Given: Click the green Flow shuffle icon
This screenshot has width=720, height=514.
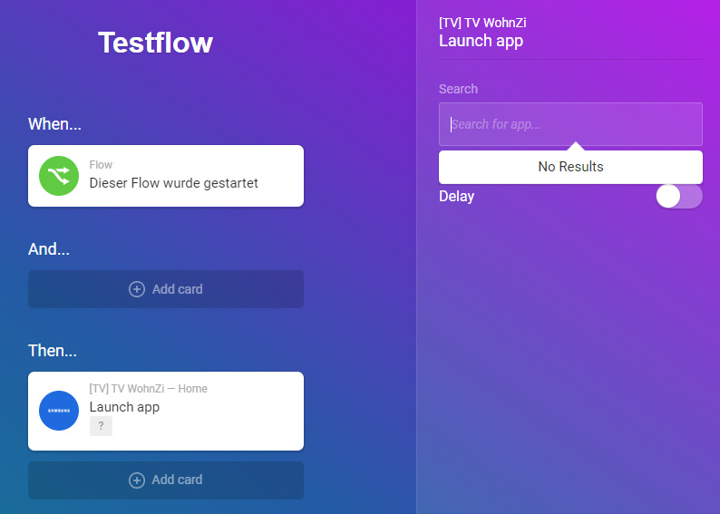Looking at the screenshot, I should [59, 176].
